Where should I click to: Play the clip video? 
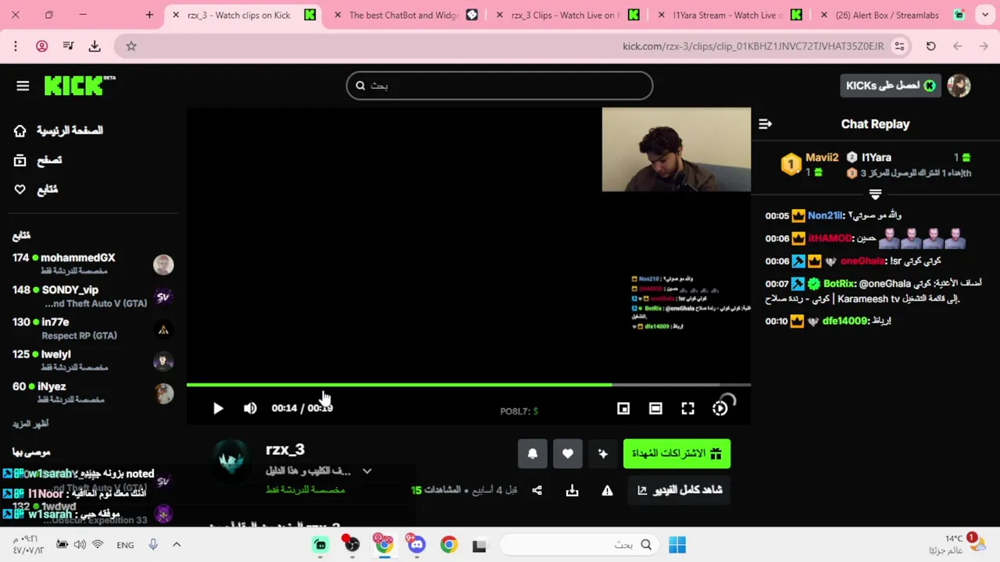point(218,408)
